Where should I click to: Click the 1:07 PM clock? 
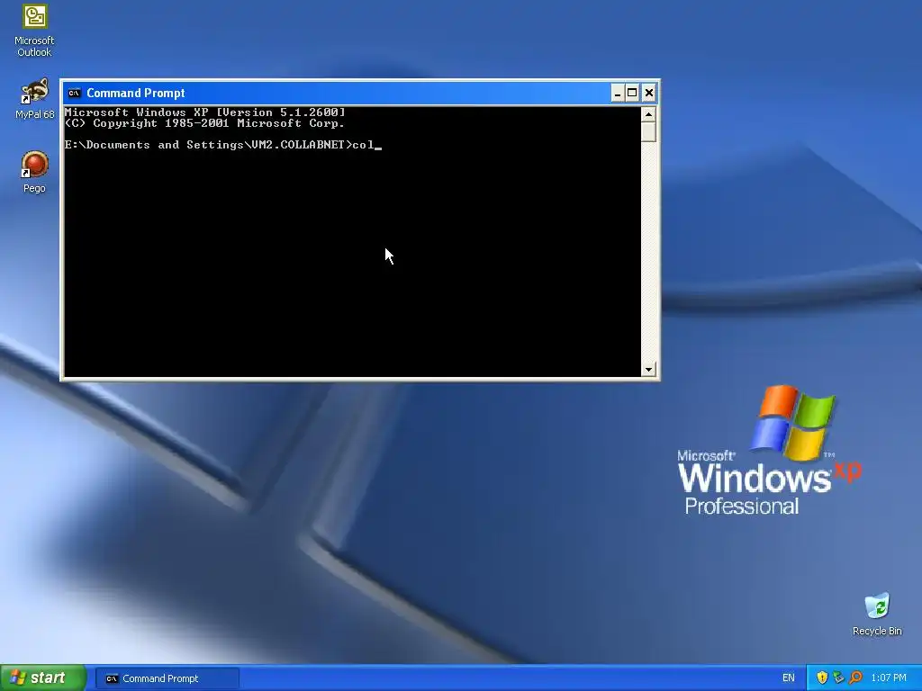(x=889, y=678)
